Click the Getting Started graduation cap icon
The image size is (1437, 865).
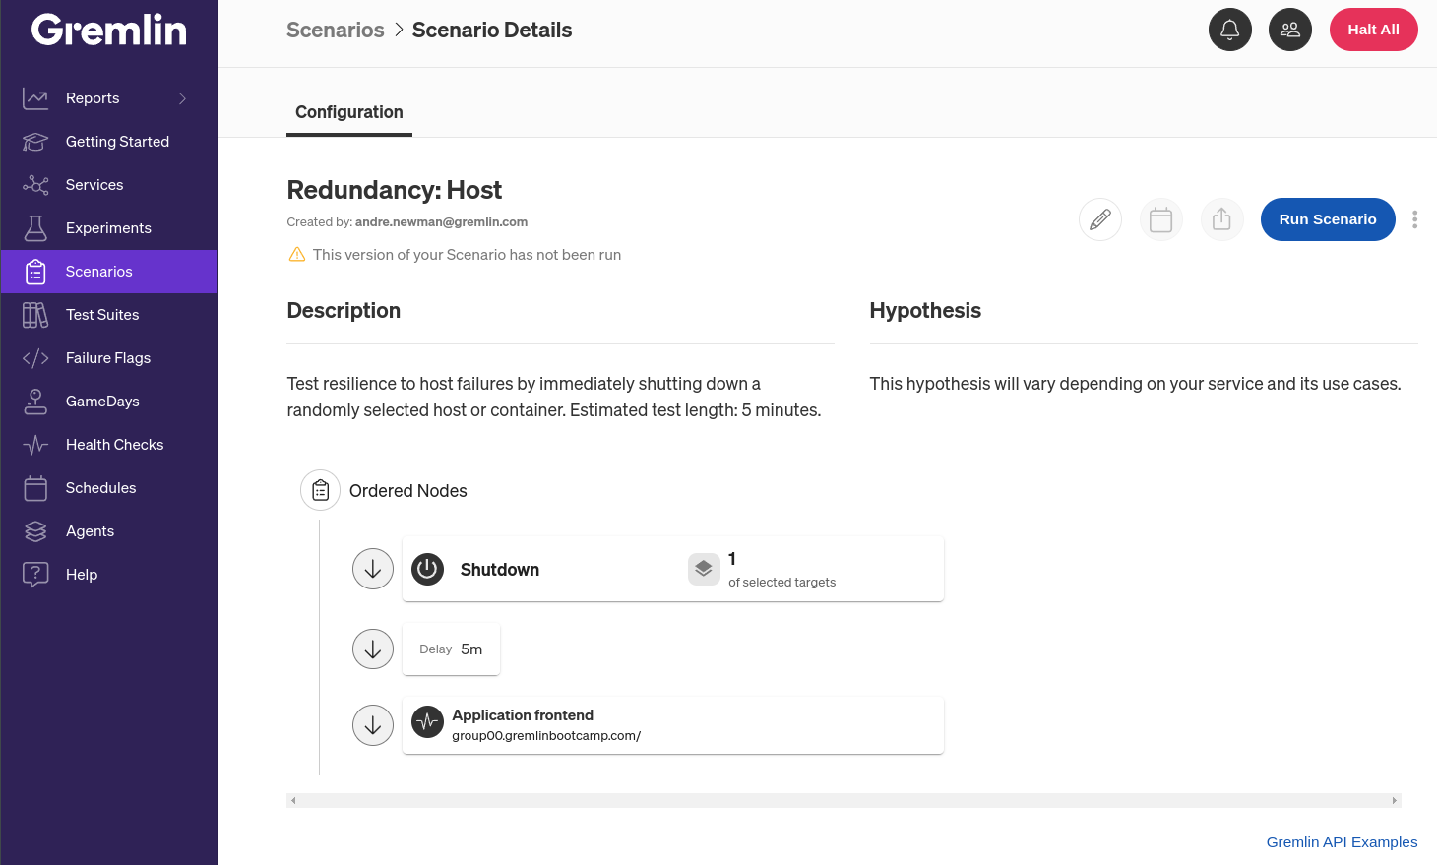click(x=35, y=142)
